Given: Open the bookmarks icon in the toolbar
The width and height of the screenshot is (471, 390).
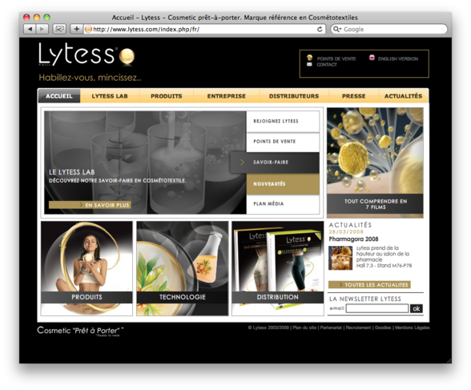Looking at the screenshot, I should pos(59,29).
